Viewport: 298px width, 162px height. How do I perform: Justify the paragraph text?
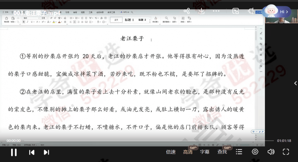coord(82,22)
